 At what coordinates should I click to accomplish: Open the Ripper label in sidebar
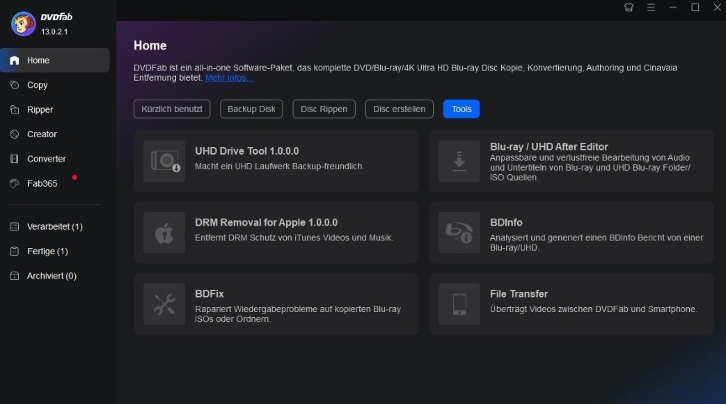[x=40, y=110]
